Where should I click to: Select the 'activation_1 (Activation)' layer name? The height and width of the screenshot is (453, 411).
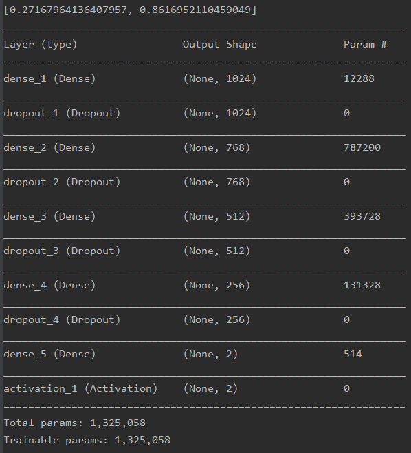(x=80, y=388)
